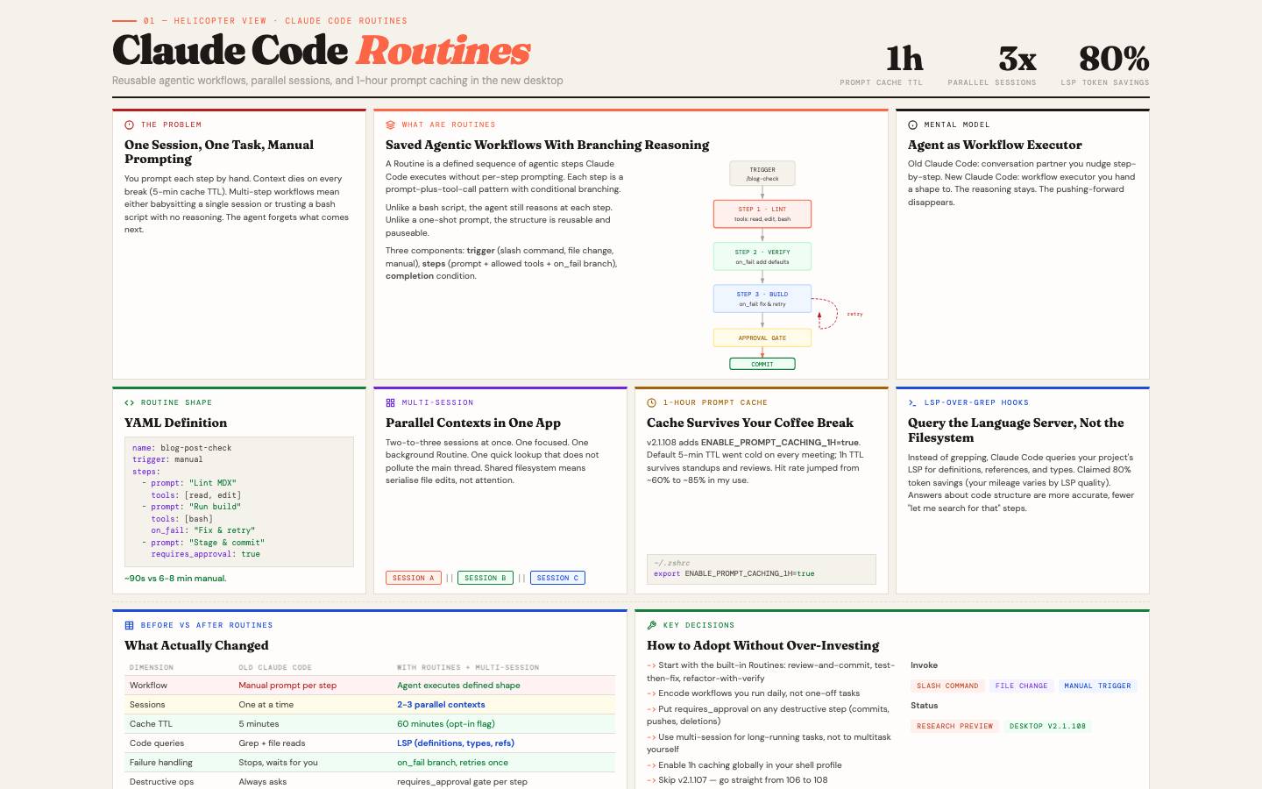This screenshot has height=789, width=1262.
Task: Click the name: blog-post-check YAML line
Action: 182,448
